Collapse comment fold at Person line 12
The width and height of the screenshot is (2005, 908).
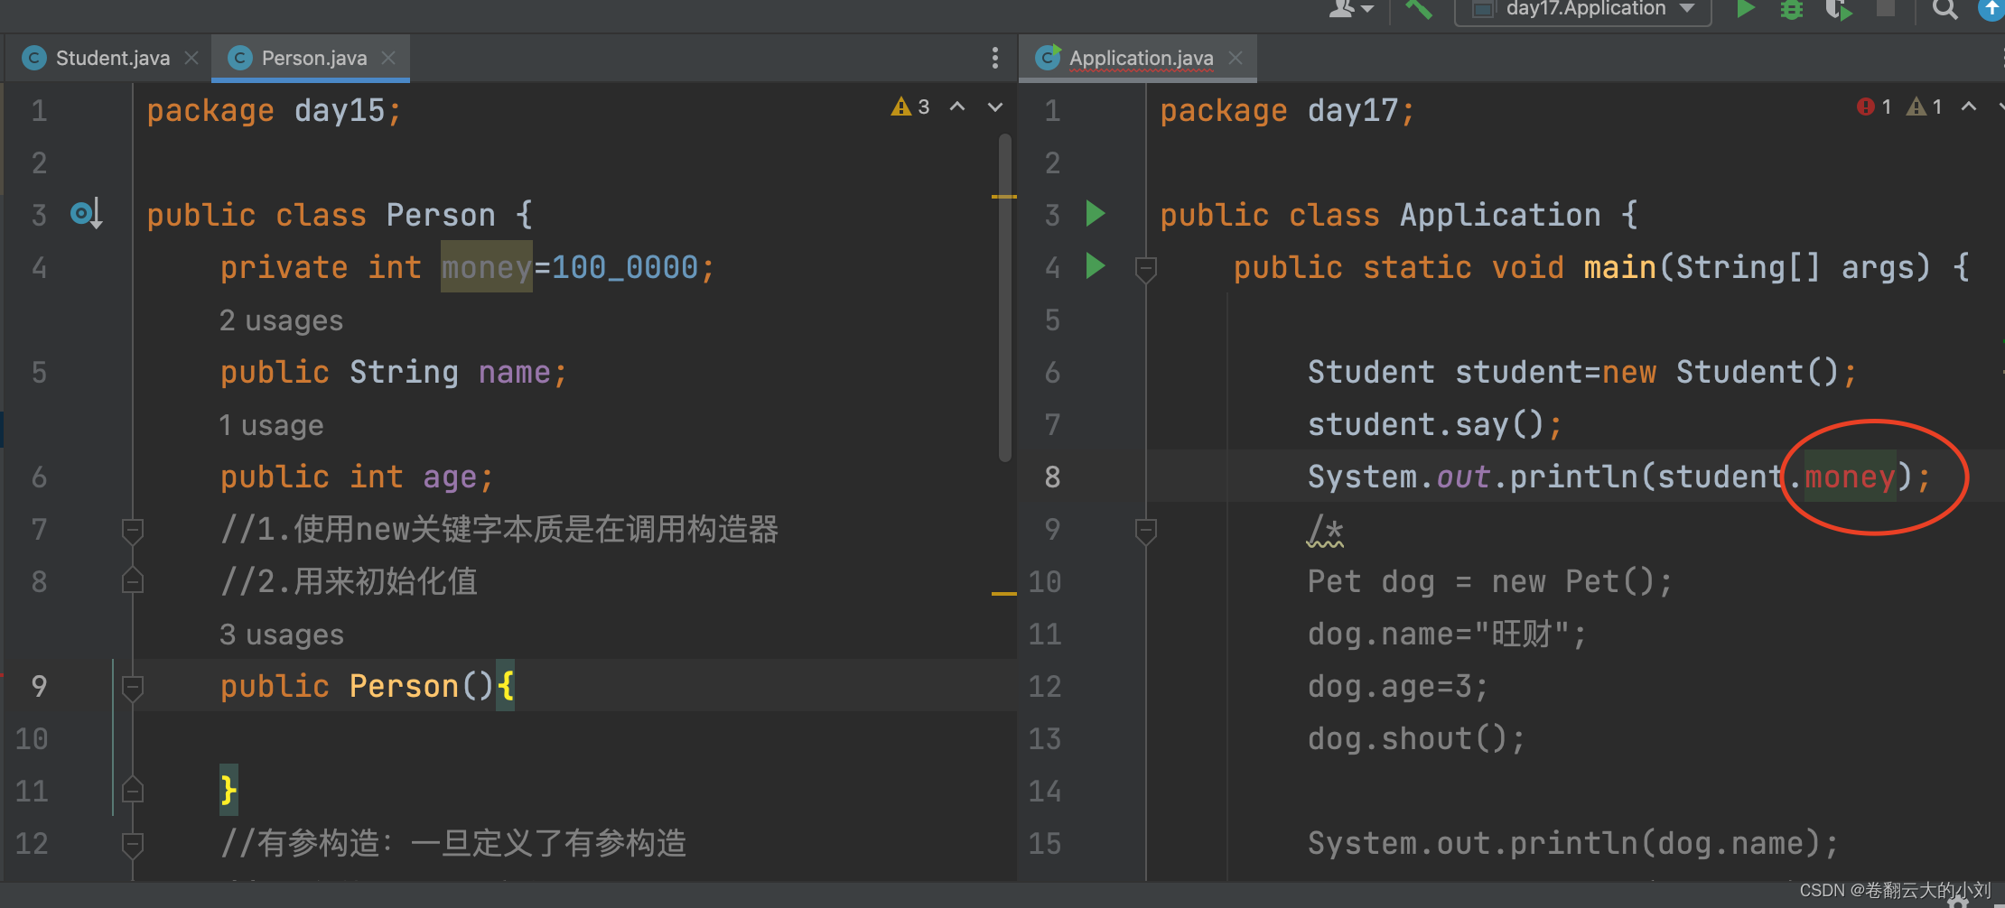[133, 845]
